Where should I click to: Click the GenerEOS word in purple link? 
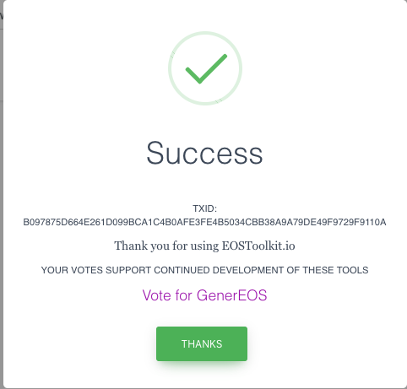pos(231,295)
